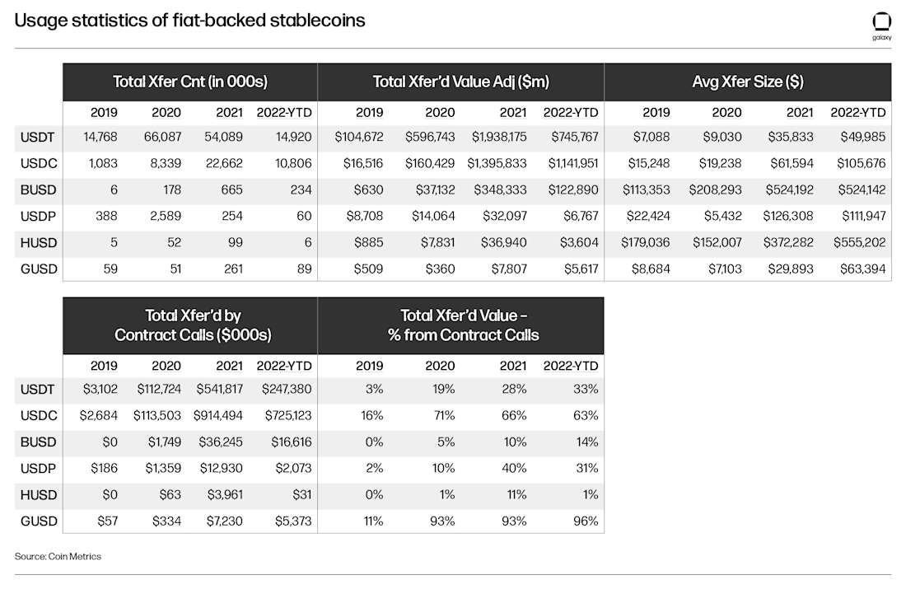This screenshot has height=589, width=906.
Task: Click the Avg Xfer Size header
Action: coord(748,82)
